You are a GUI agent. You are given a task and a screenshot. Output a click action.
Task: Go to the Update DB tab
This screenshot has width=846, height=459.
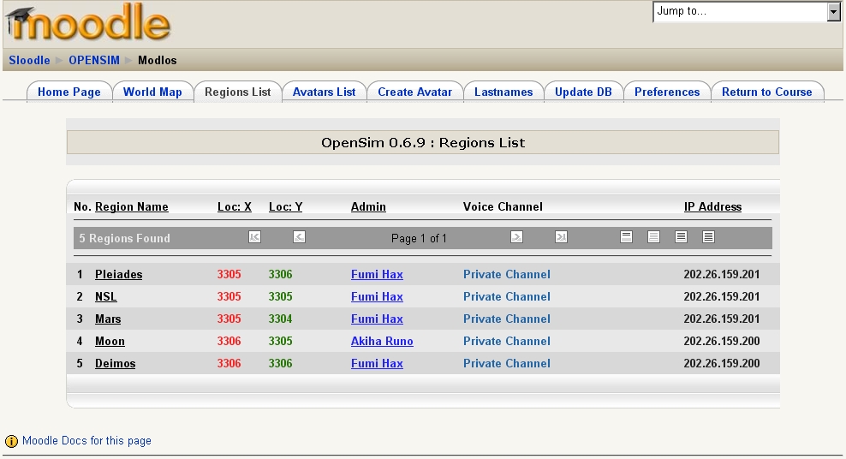click(x=583, y=92)
